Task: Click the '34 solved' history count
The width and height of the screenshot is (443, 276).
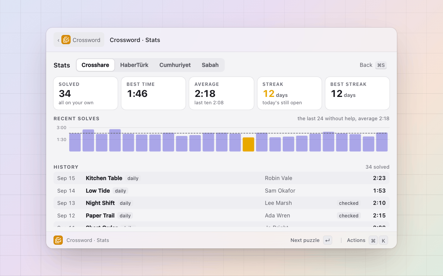Action: click(x=377, y=167)
